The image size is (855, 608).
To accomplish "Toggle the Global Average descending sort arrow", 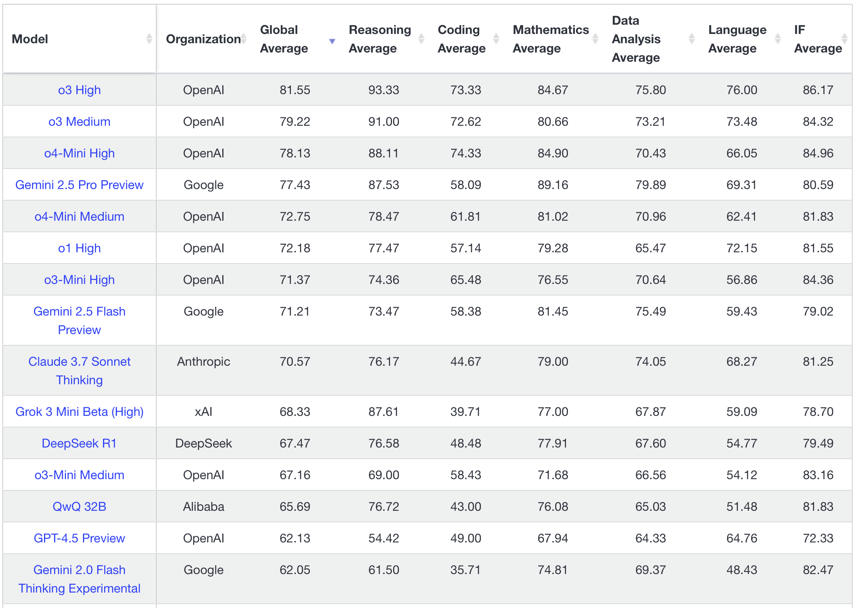I will (332, 41).
